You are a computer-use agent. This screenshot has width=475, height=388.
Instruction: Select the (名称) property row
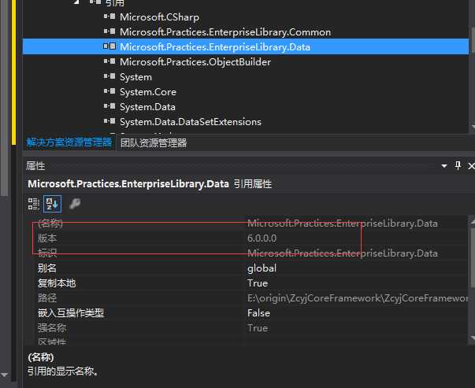pos(247,224)
